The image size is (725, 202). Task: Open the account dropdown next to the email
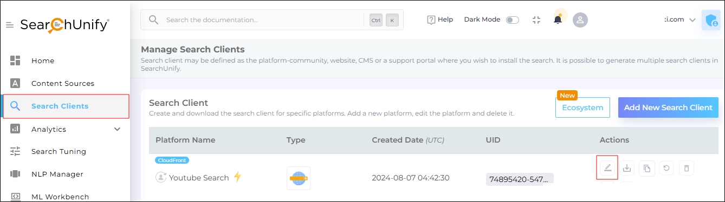(x=692, y=20)
